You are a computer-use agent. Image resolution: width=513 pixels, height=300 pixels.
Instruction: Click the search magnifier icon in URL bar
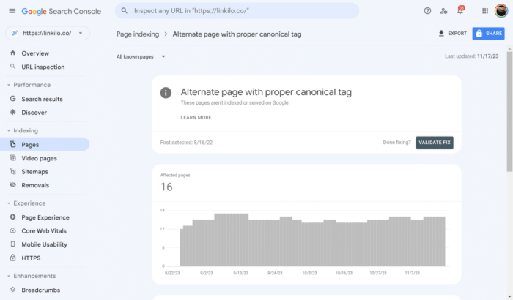click(125, 11)
